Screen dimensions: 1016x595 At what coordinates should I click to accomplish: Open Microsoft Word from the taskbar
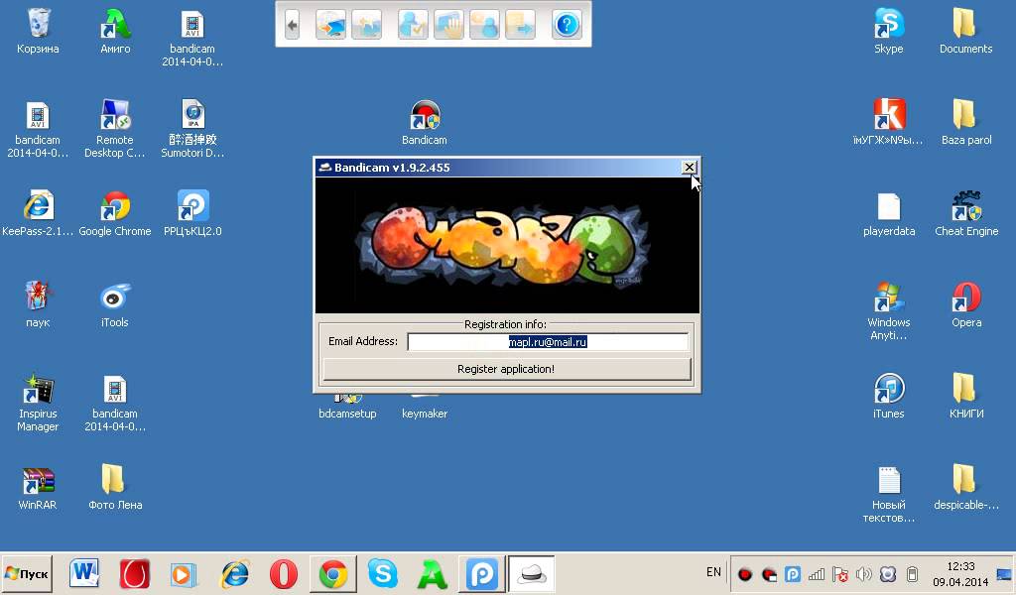84,573
